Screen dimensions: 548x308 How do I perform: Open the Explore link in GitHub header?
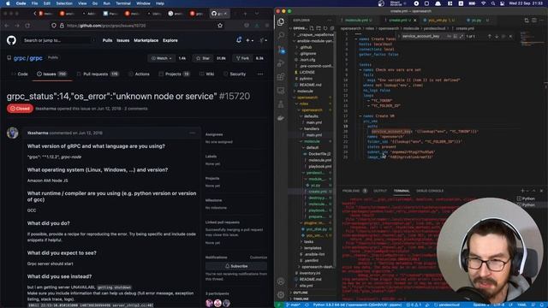(x=170, y=40)
